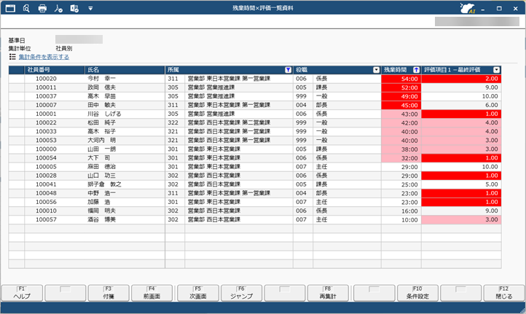526x314 pixels.
Task: Go to F4 前画面
Action: 152,293
